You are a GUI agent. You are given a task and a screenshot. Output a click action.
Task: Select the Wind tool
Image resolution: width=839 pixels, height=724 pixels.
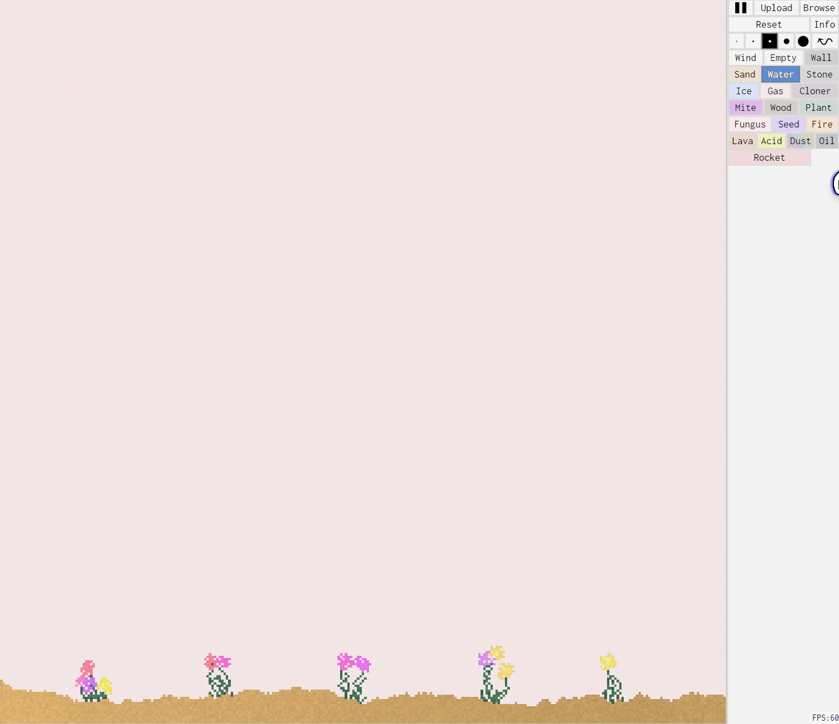745,58
